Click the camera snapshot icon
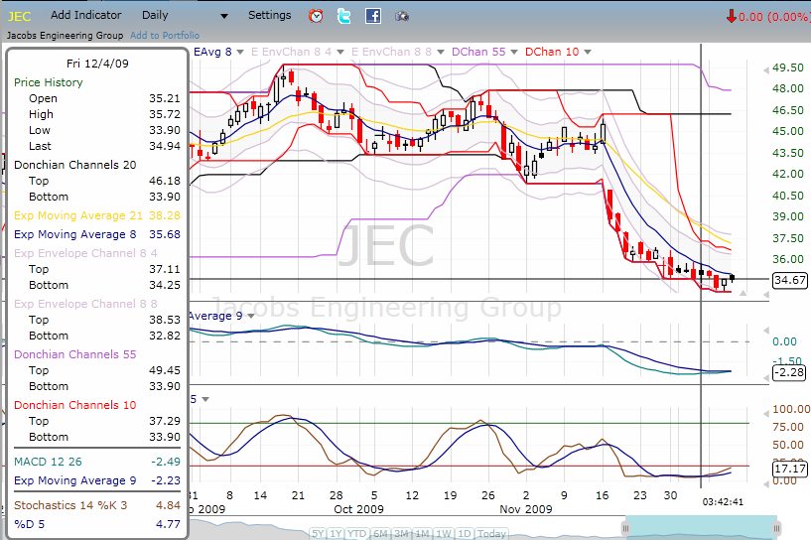This screenshot has width=811, height=540. pyautogui.click(x=402, y=17)
